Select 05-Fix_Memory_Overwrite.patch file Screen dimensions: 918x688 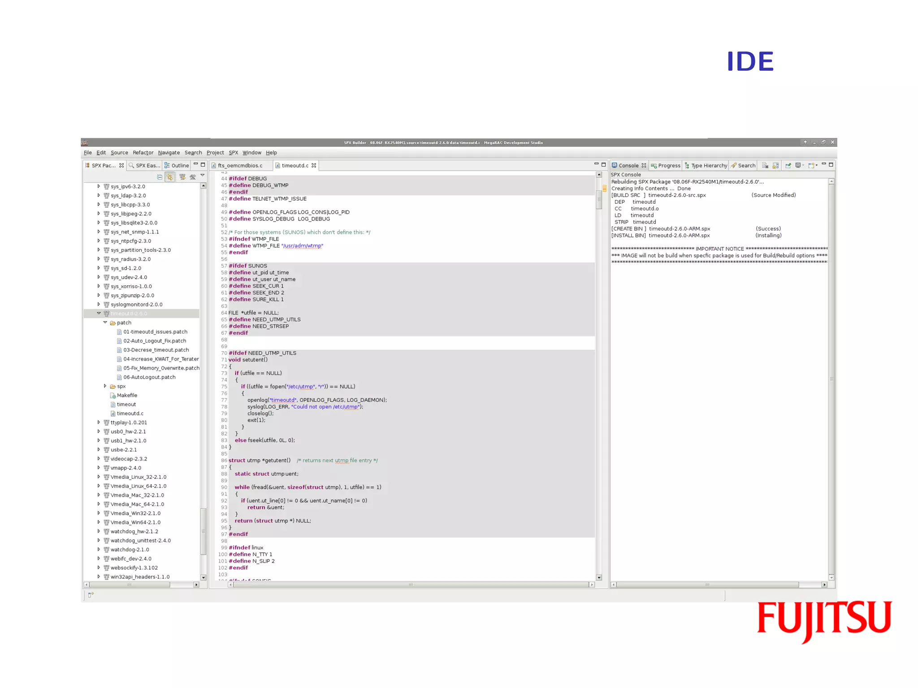158,368
